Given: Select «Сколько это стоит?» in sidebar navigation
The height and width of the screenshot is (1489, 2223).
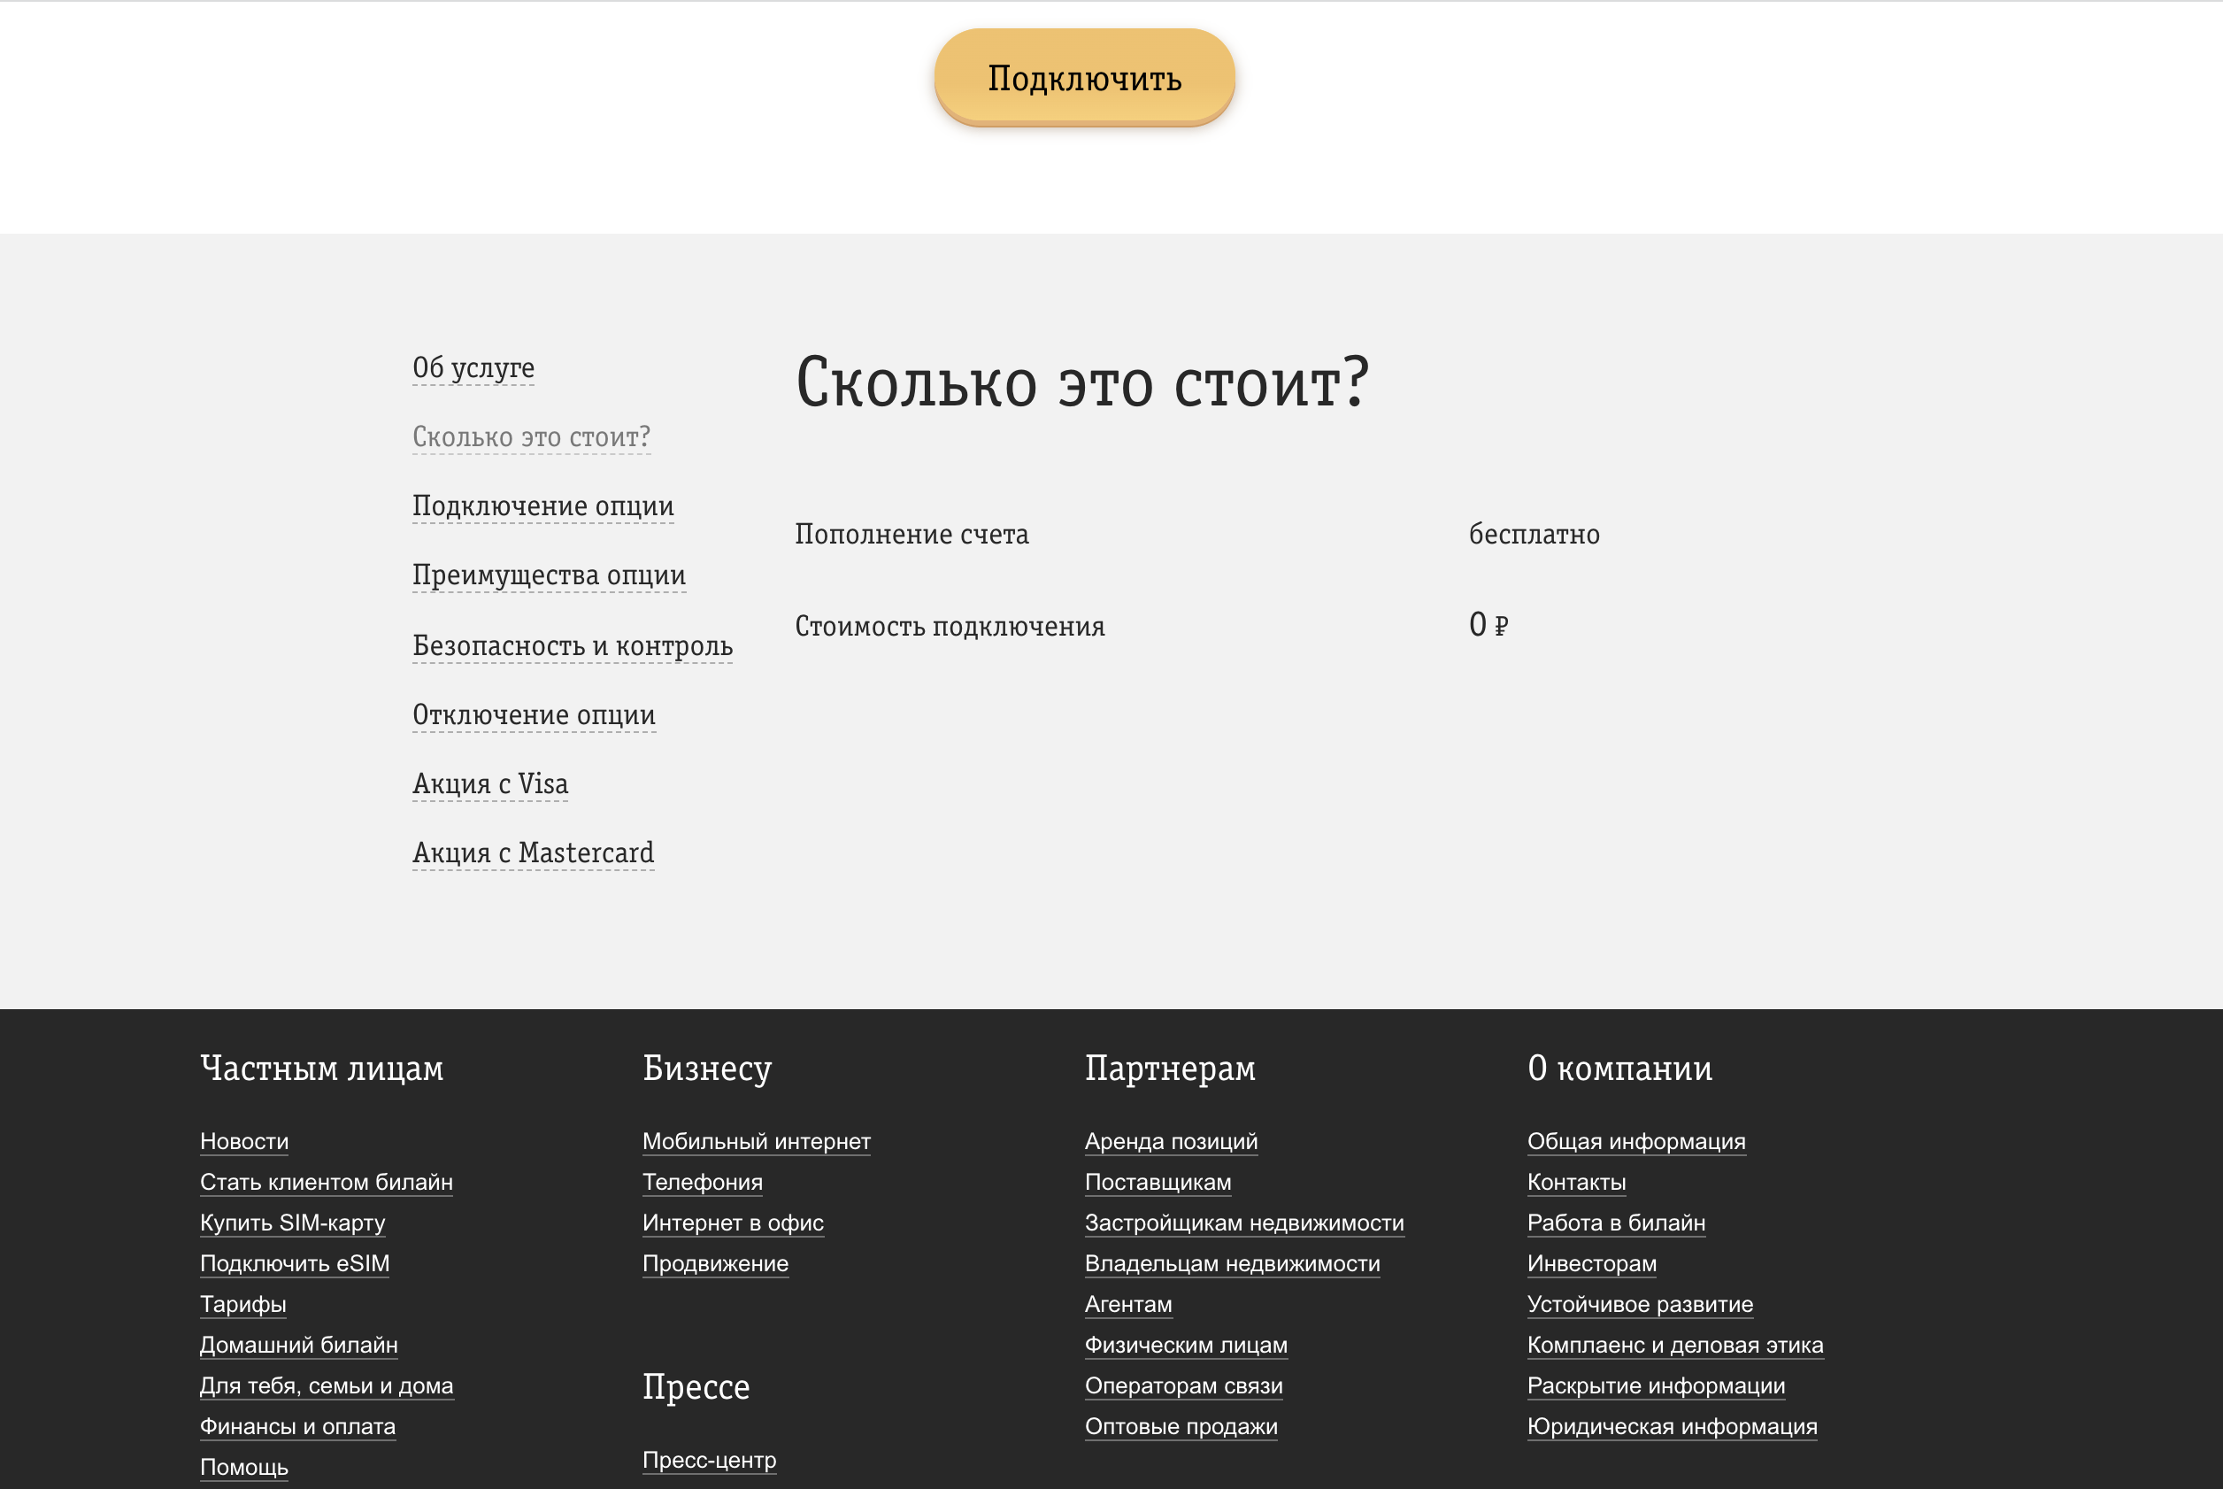Looking at the screenshot, I should [532, 436].
